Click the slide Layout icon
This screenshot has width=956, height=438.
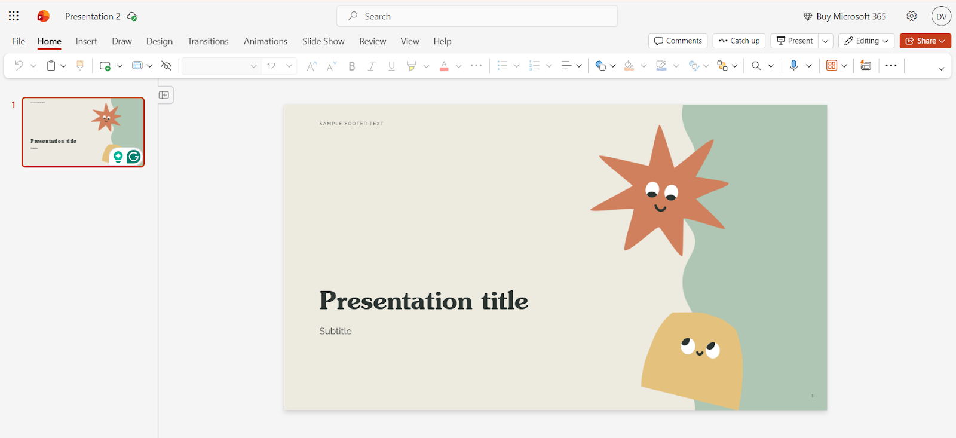point(137,66)
